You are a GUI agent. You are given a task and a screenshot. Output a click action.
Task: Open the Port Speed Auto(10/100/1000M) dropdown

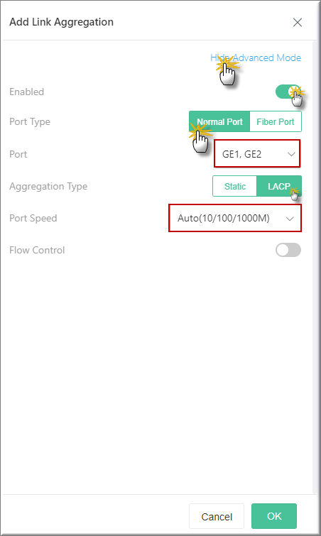tap(235, 218)
